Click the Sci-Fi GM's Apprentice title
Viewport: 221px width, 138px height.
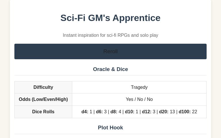tap(110, 18)
